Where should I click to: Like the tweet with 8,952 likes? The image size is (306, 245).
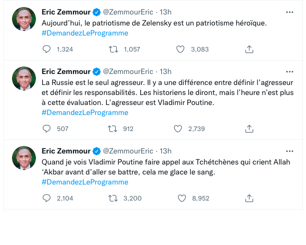(x=181, y=198)
